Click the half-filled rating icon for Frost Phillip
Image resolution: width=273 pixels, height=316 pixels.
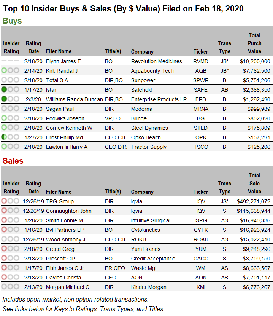(x=10, y=137)
